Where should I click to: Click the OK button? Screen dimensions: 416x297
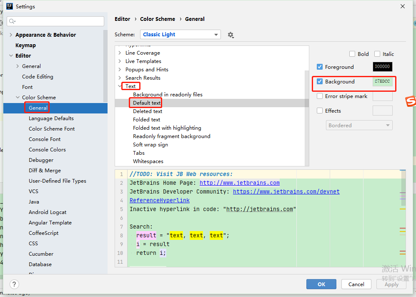click(x=321, y=284)
